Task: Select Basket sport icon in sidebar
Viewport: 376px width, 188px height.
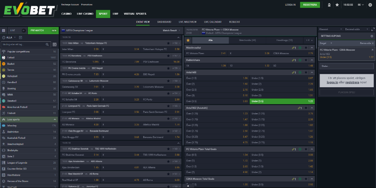Action: [4, 64]
